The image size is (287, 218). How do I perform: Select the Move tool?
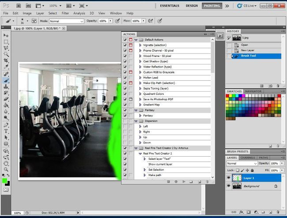(6, 35)
